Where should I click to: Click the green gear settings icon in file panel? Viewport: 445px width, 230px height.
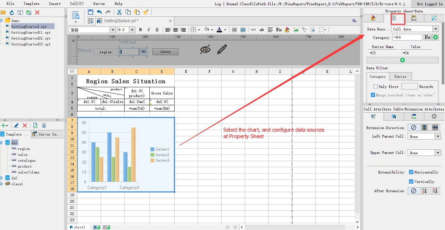29,12
